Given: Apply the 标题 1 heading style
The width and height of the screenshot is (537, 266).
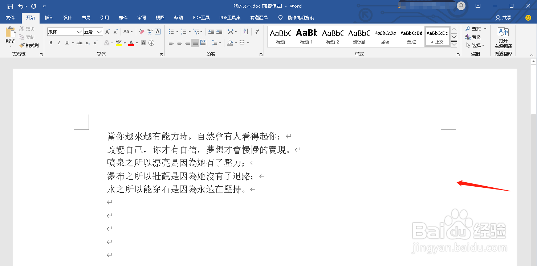Looking at the screenshot, I should click(306, 37).
